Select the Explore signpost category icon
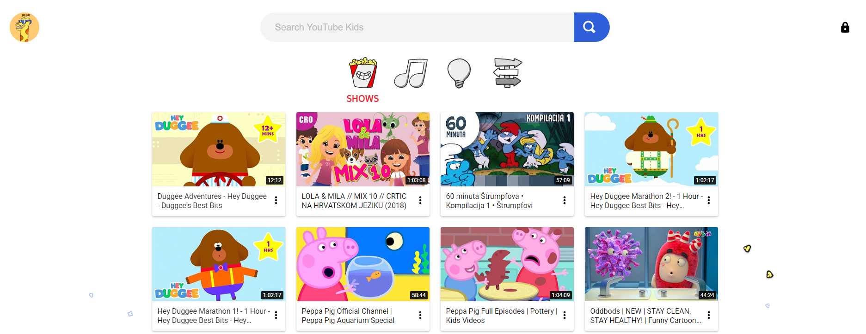866x334 pixels. [x=508, y=73]
